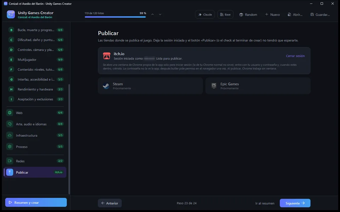Screen dimensions: 340x212
Task: Click the Unity Games Creator app logo
Action: click(11, 14)
